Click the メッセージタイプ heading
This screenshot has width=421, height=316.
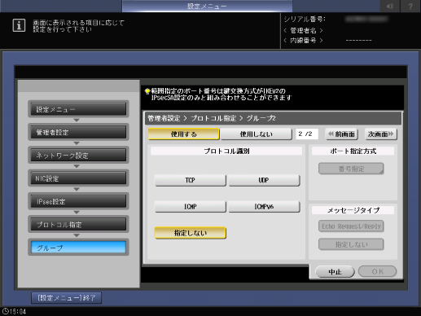[353, 210]
